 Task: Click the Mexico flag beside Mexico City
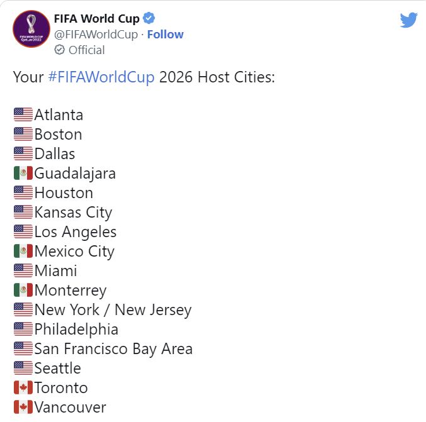(x=23, y=252)
